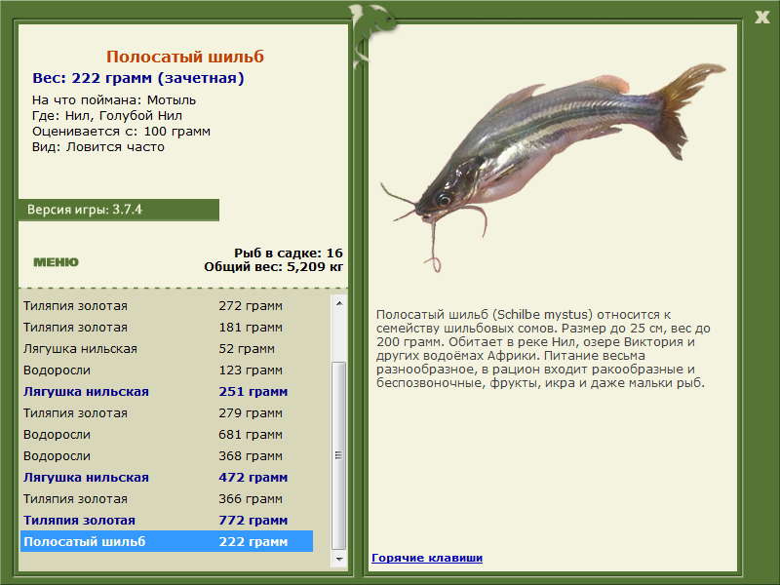Click the catch list scrollbar thumb

pyautogui.click(x=339, y=453)
